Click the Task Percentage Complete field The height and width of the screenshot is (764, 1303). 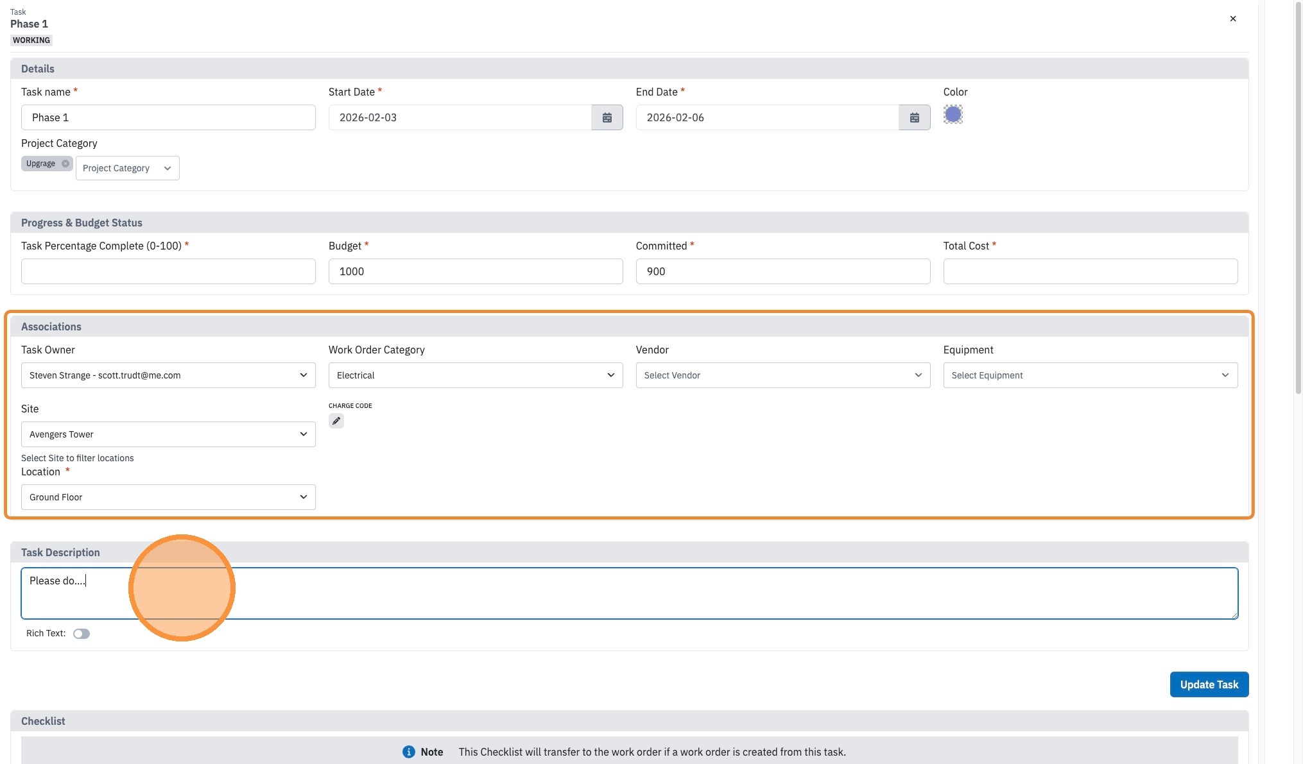168,271
